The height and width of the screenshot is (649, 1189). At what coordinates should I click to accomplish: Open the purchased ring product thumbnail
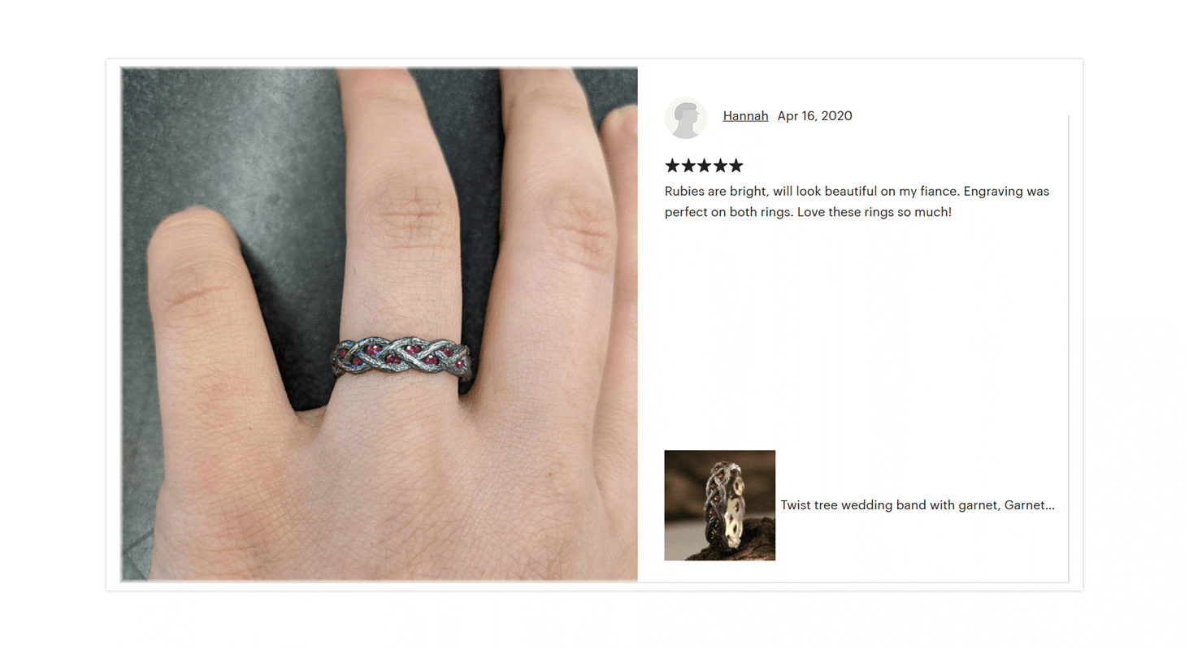point(719,505)
